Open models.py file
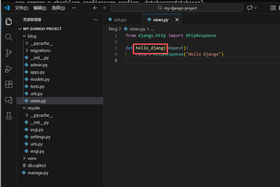The width and height of the screenshot is (280, 187). pos(60,79)
